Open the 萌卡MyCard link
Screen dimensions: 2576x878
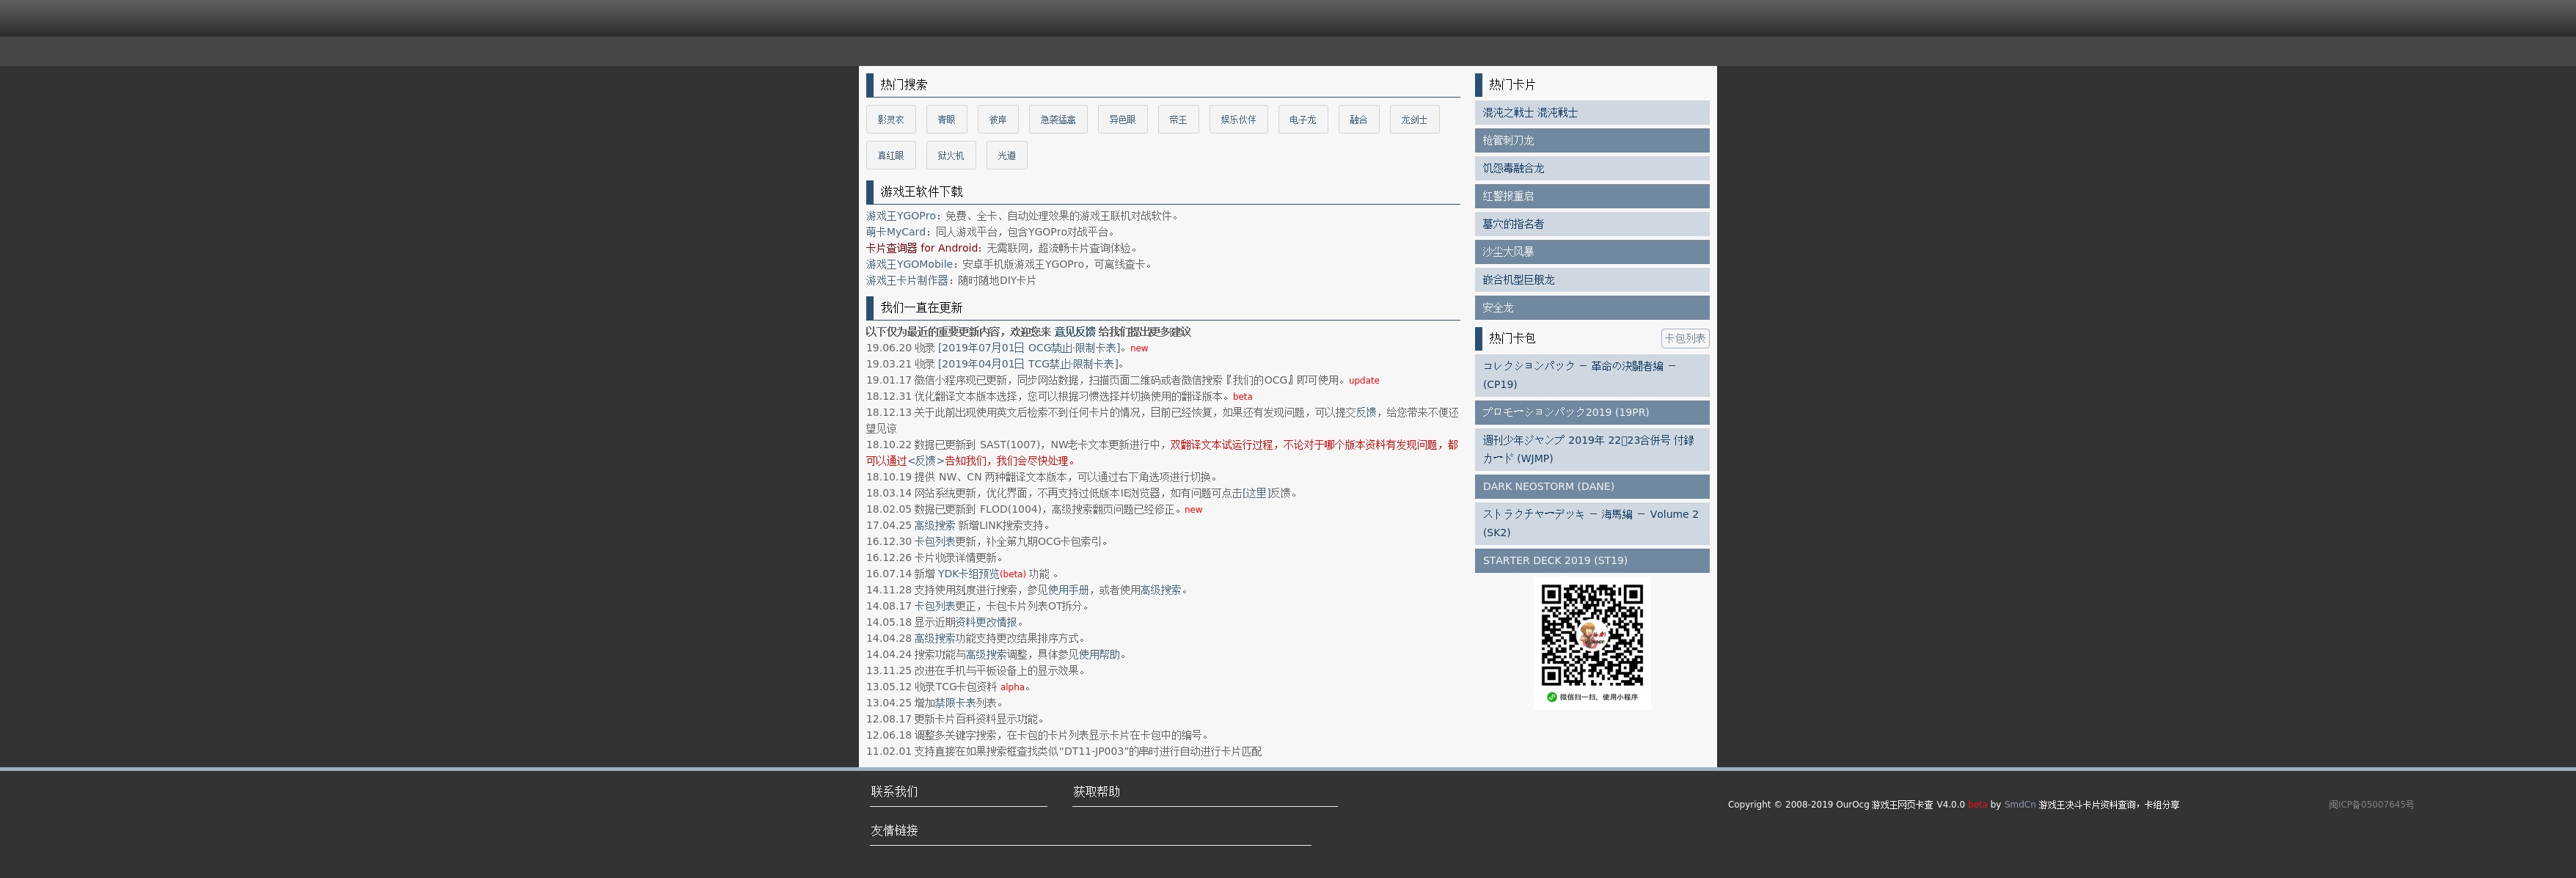click(896, 232)
